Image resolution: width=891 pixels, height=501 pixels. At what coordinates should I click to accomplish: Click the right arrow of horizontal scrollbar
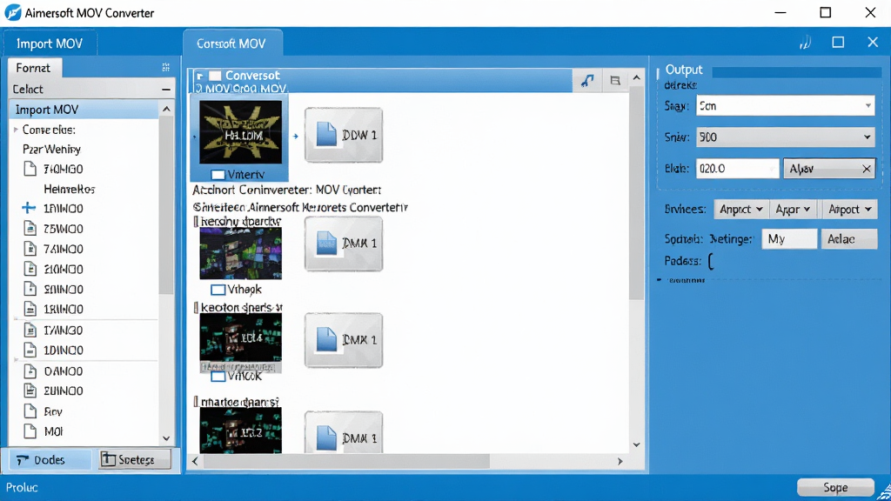click(620, 461)
